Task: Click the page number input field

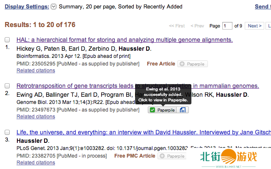Action: [227, 26]
